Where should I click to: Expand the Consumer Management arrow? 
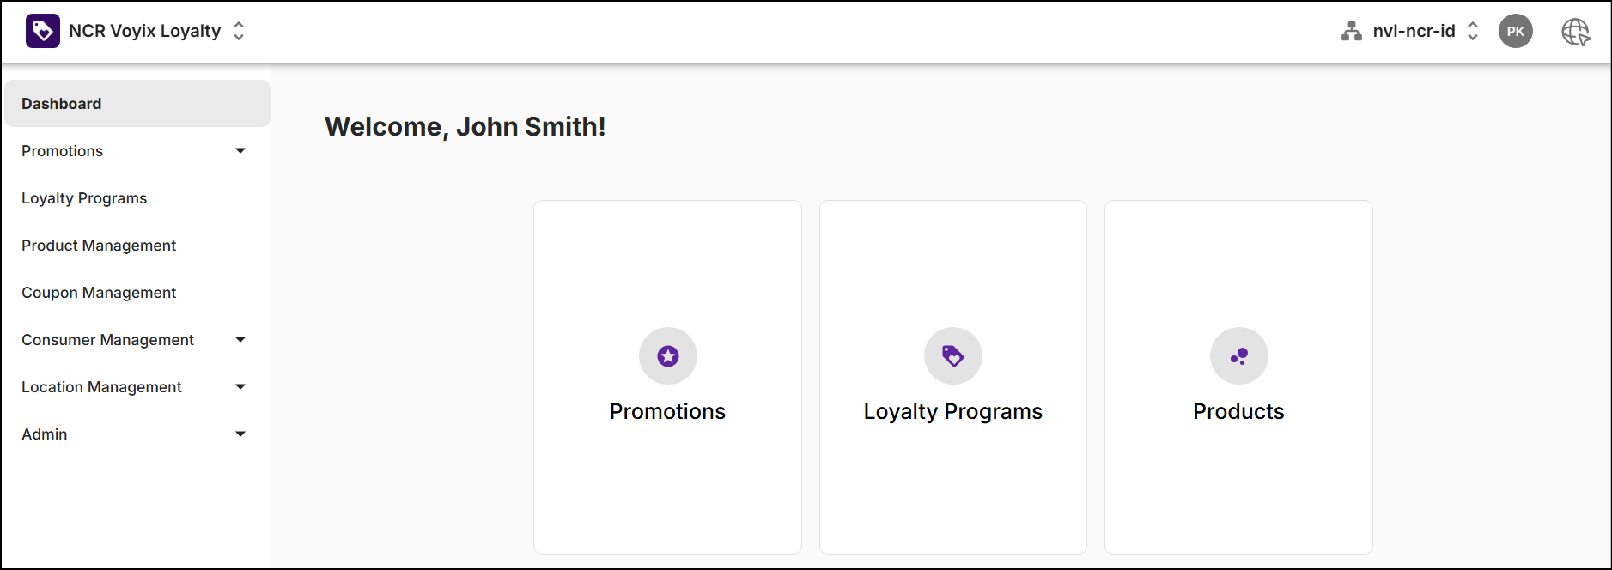click(240, 340)
